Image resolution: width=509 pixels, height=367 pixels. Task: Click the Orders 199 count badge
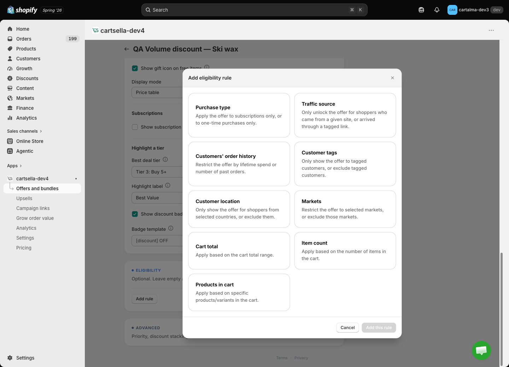(x=72, y=39)
